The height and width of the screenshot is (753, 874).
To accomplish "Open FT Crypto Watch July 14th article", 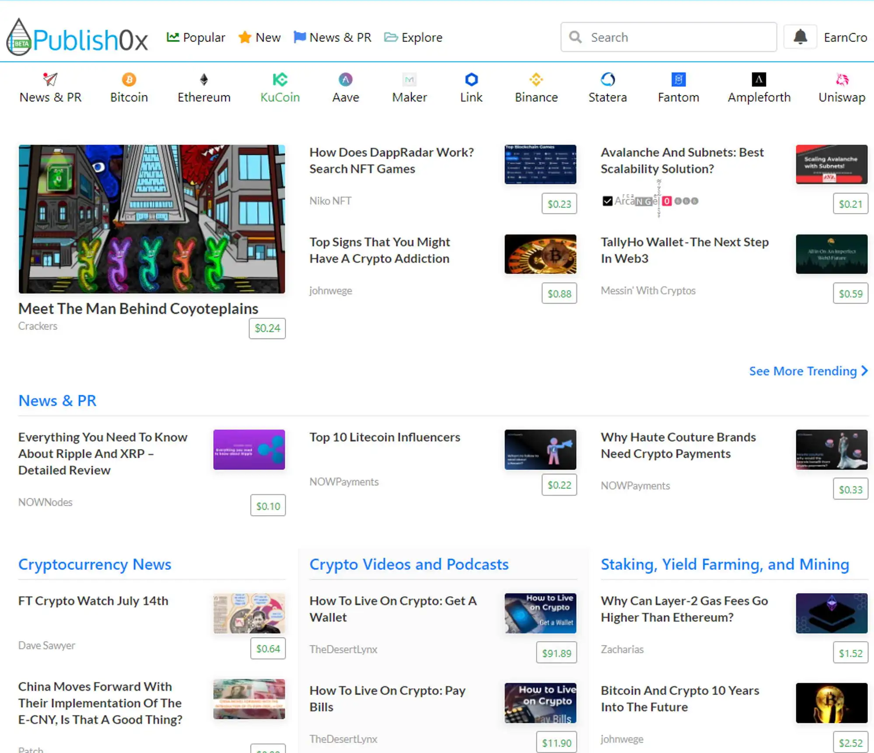I will 93,601.
